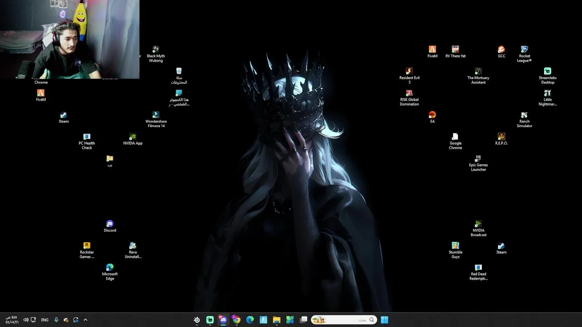
Task: Open the Windows Start menu
Action: pos(385,320)
